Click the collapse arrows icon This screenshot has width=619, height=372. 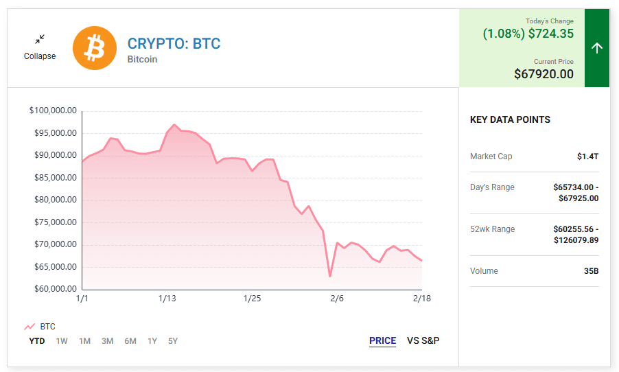click(40, 39)
